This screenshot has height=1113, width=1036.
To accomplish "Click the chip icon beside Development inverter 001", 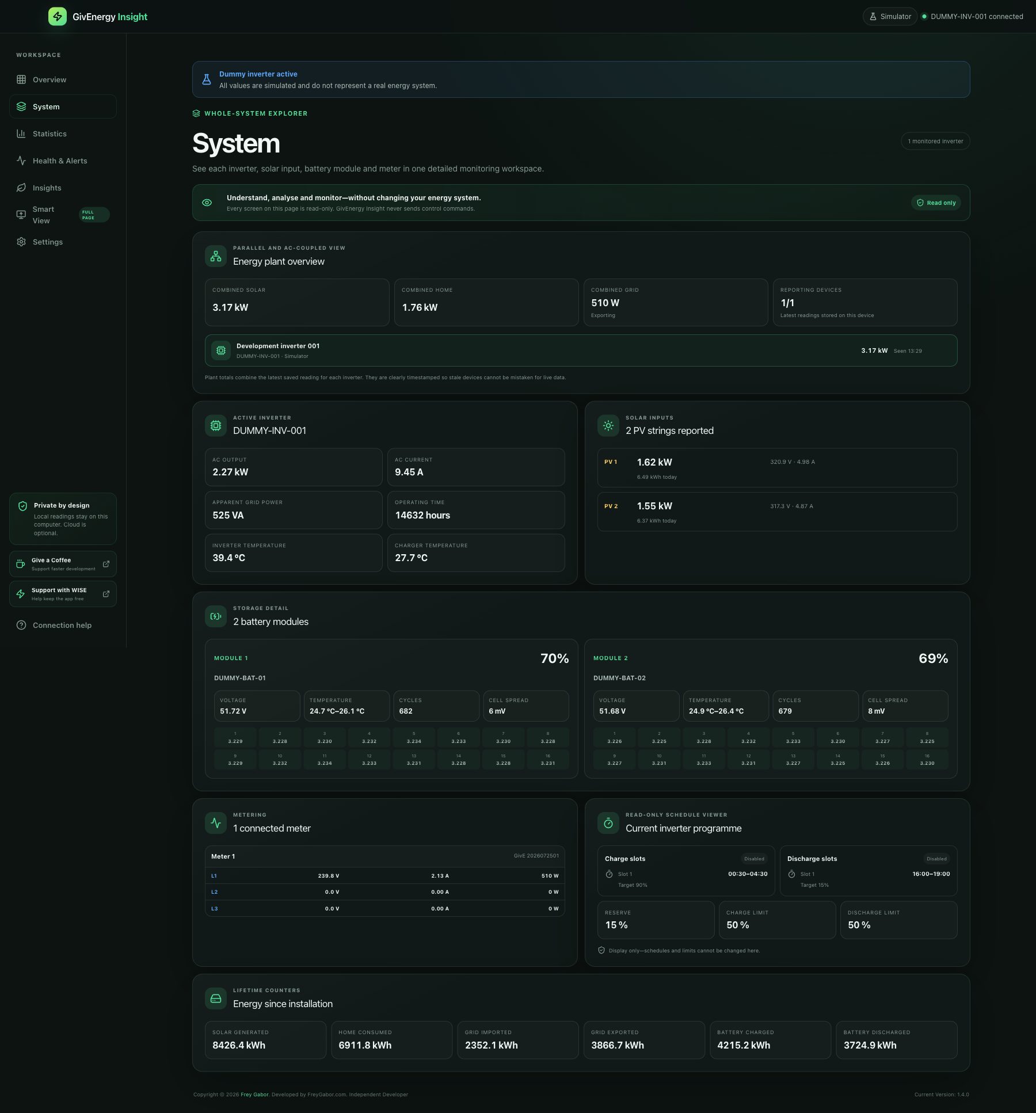I will (221, 350).
